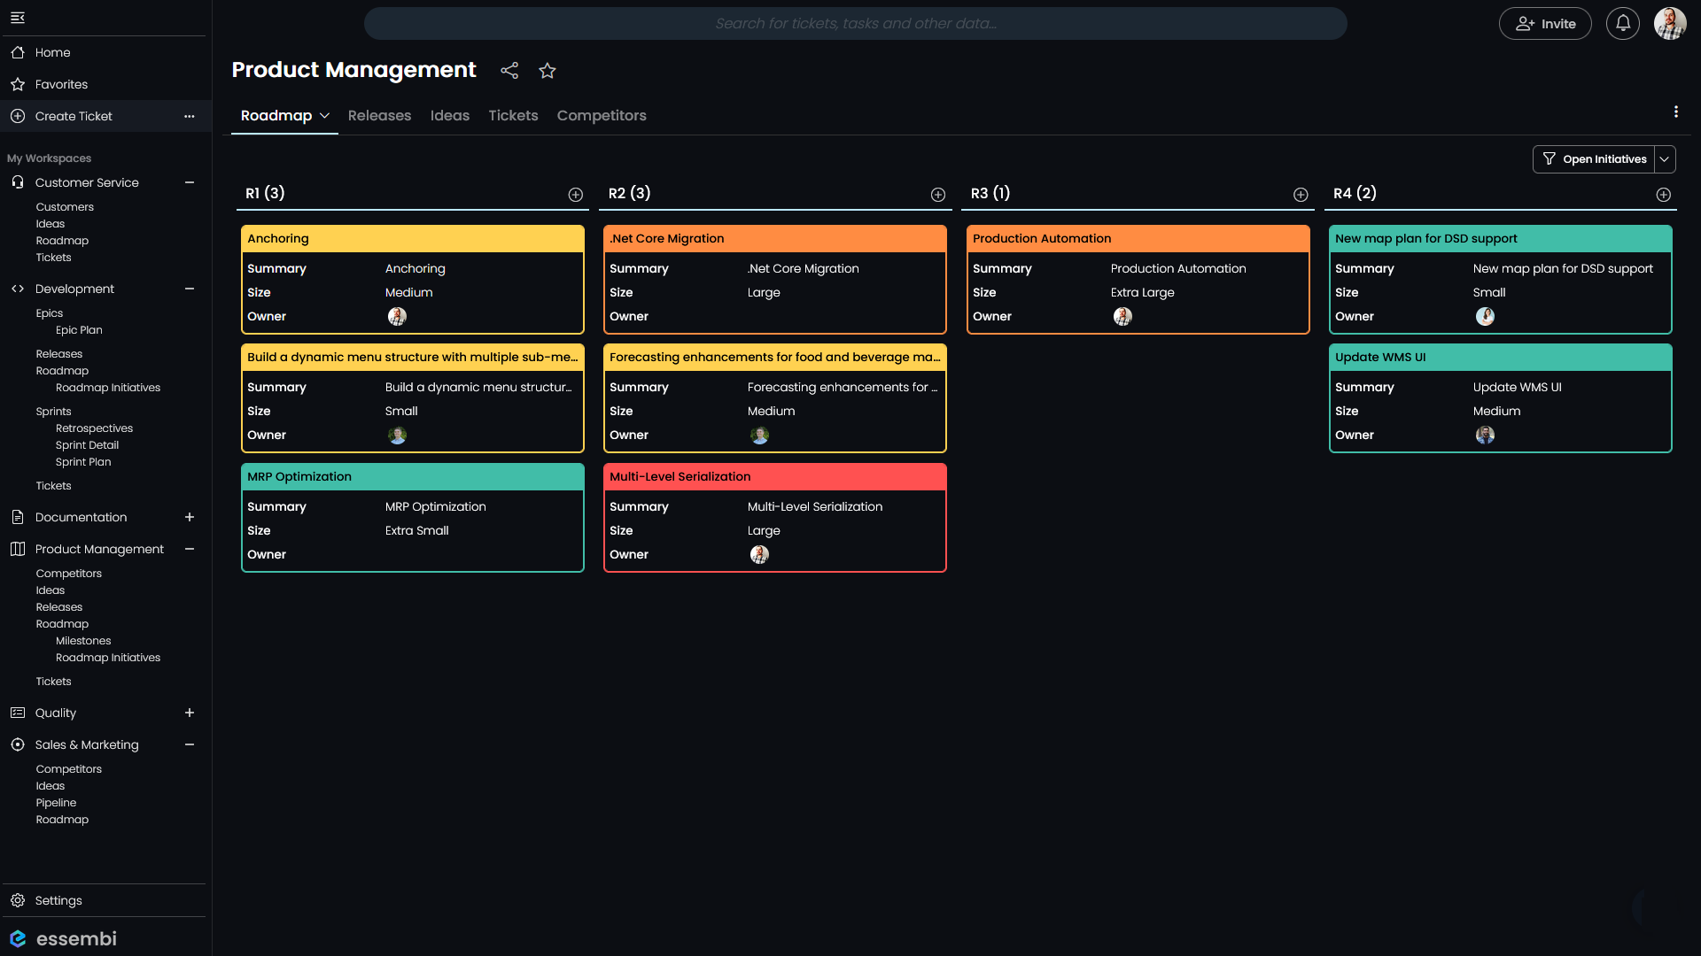Focus the ticket search field
This screenshot has width=1701, height=956.
click(x=855, y=24)
